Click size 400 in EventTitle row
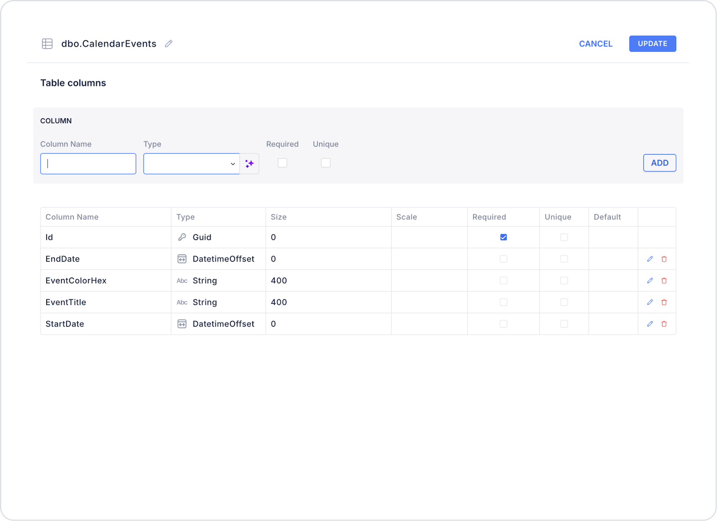The image size is (717, 521). point(279,302)
